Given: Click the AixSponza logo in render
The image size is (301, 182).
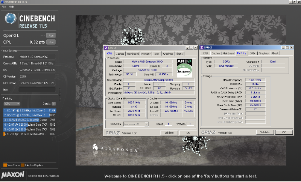Looking at the screenshot, I should point(115,148).
